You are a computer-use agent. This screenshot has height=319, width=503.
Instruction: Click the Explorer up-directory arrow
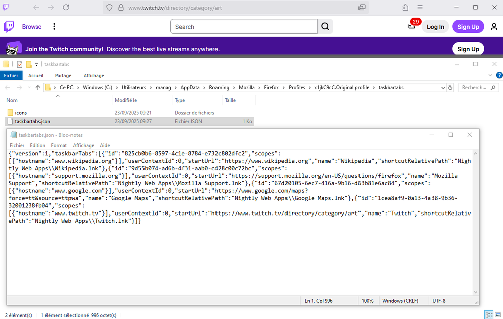pyautogui.click(x=38, y=87)
